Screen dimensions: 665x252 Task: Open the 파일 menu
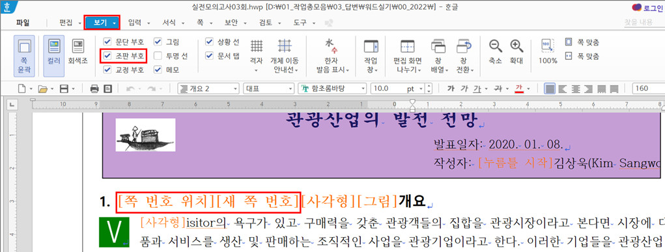click(23, 23)
